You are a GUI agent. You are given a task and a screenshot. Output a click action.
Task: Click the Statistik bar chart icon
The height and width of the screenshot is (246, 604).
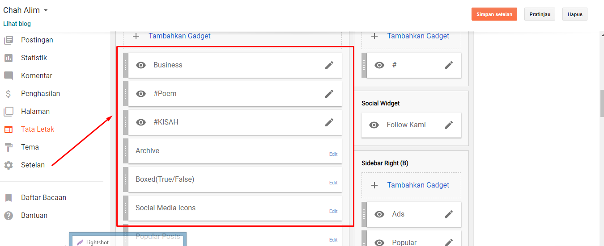[x=9, y=58]
